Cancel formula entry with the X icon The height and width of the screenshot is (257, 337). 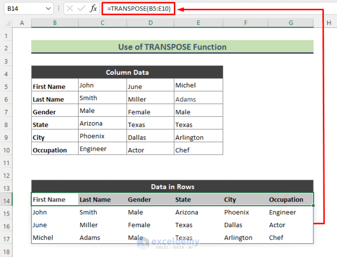point(69,8)
